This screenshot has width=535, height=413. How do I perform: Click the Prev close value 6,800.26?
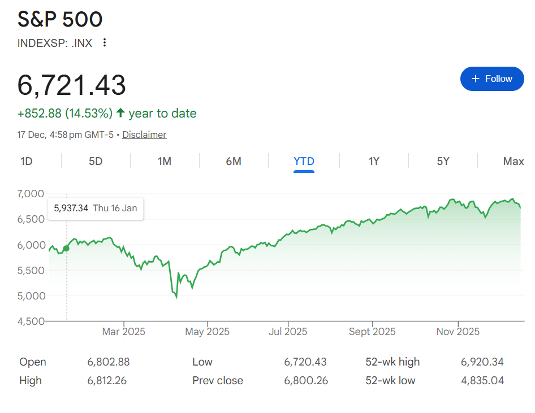[306, 380]
